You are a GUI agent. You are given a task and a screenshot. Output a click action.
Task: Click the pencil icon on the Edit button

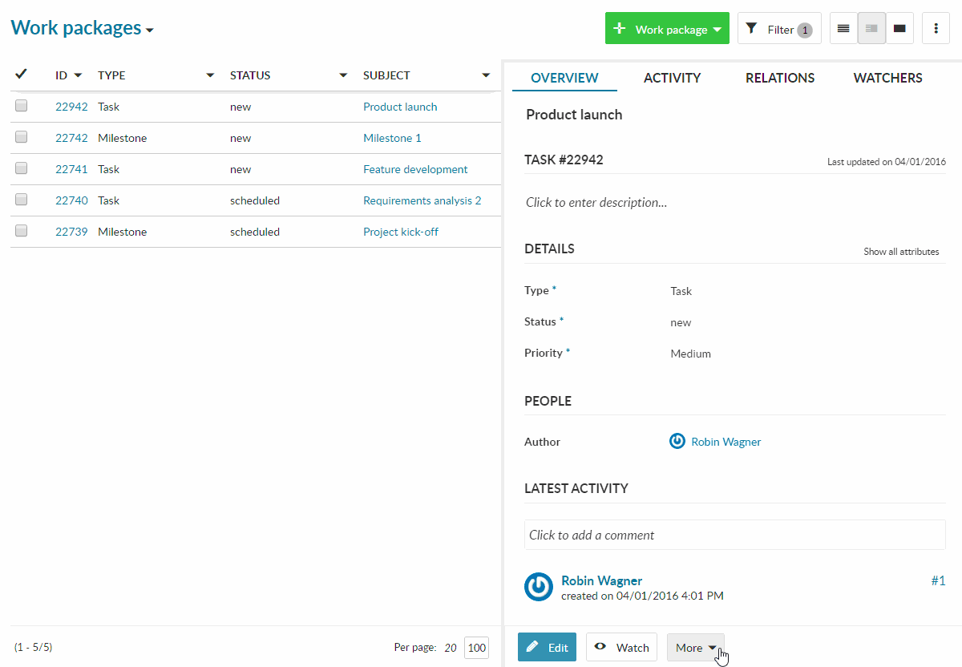coord(532,647)
